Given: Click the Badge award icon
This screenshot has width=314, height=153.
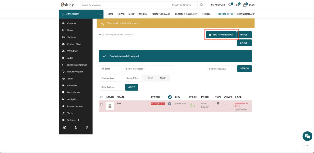Looking at the screenshot, I should tap(63, 58).
